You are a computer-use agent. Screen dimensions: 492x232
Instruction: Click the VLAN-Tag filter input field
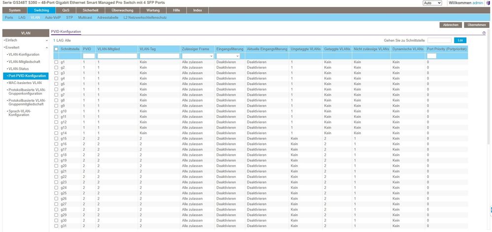pyautogui.click(x=159, y=56)
